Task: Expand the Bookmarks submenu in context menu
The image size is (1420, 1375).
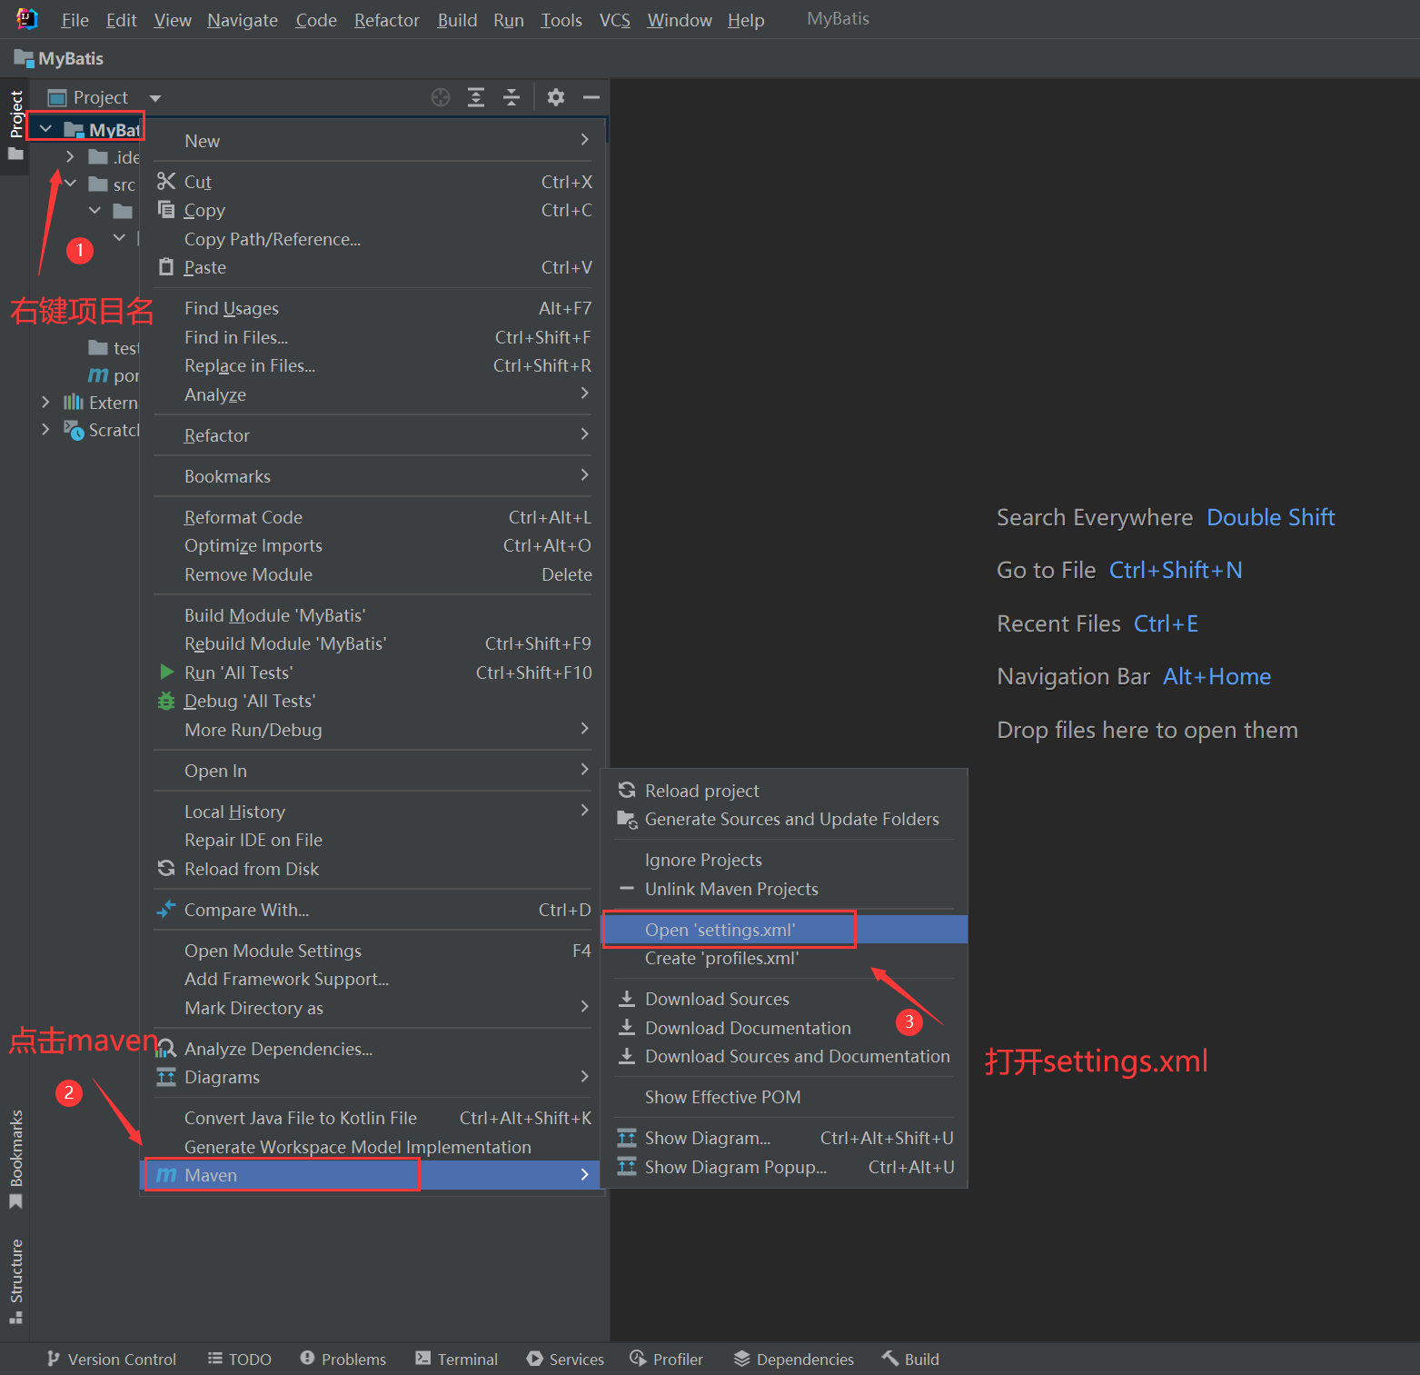Action: pos(372,475)
